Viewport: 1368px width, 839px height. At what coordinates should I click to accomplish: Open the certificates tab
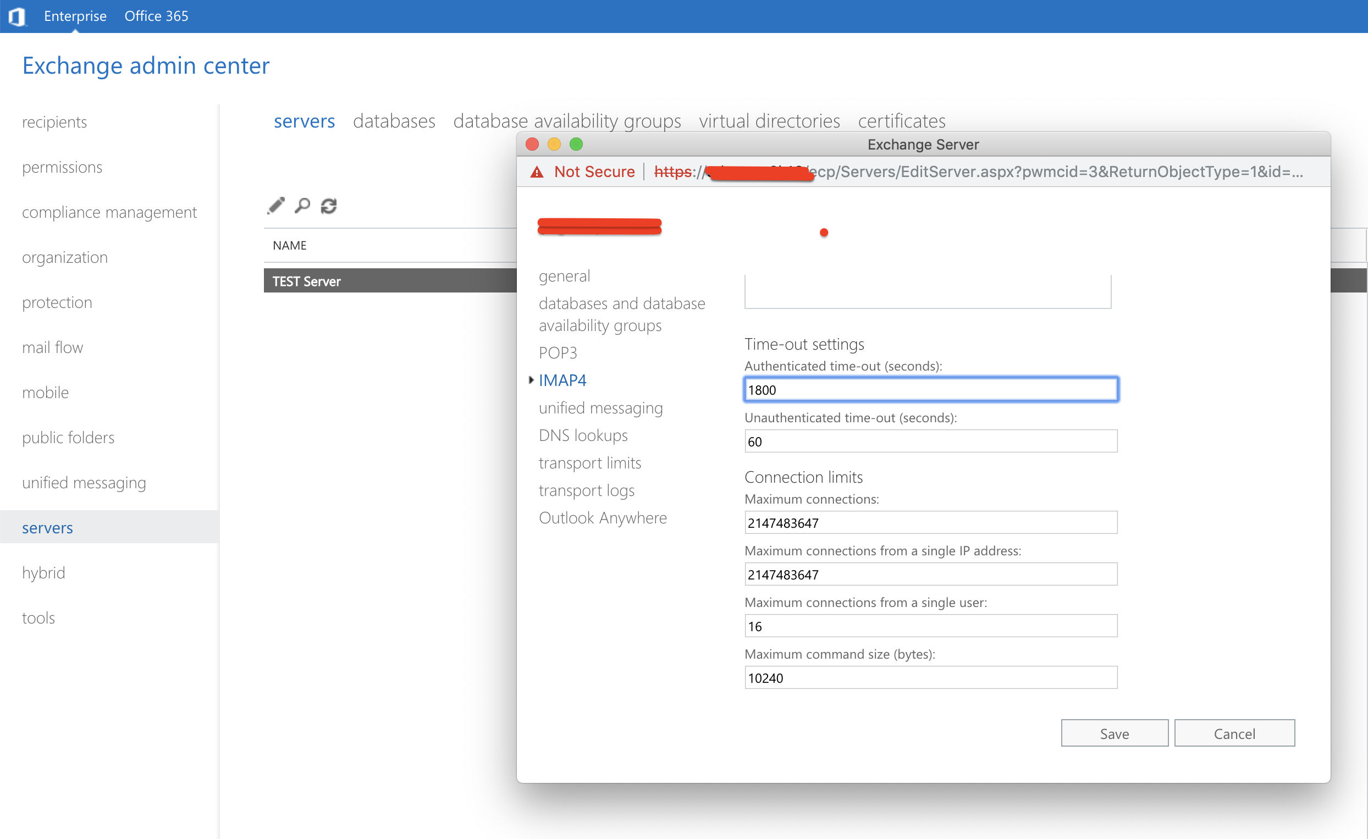[901, 121]
